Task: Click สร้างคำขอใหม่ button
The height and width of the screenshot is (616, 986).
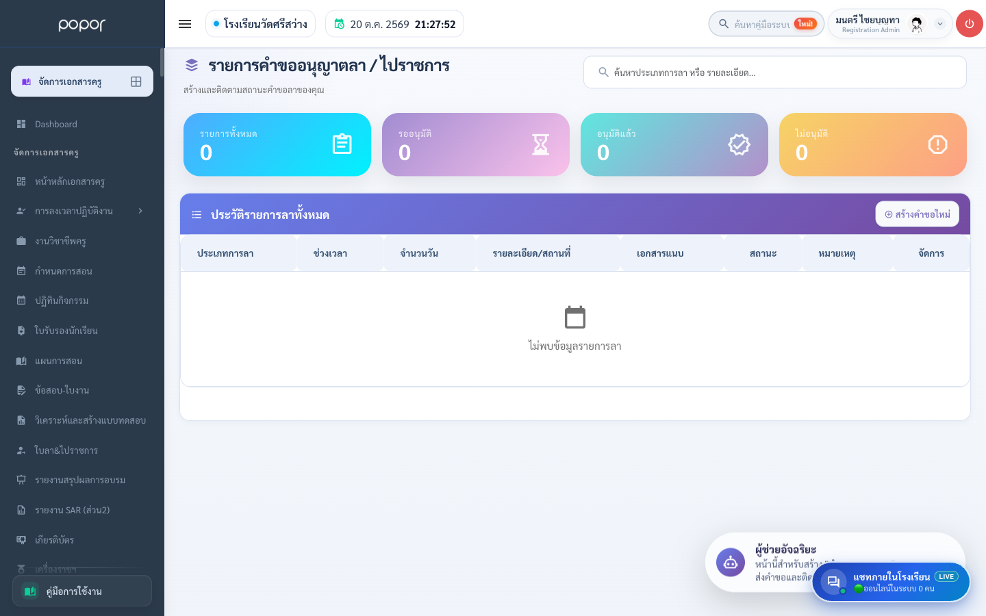Action: (x=917, y=214)
